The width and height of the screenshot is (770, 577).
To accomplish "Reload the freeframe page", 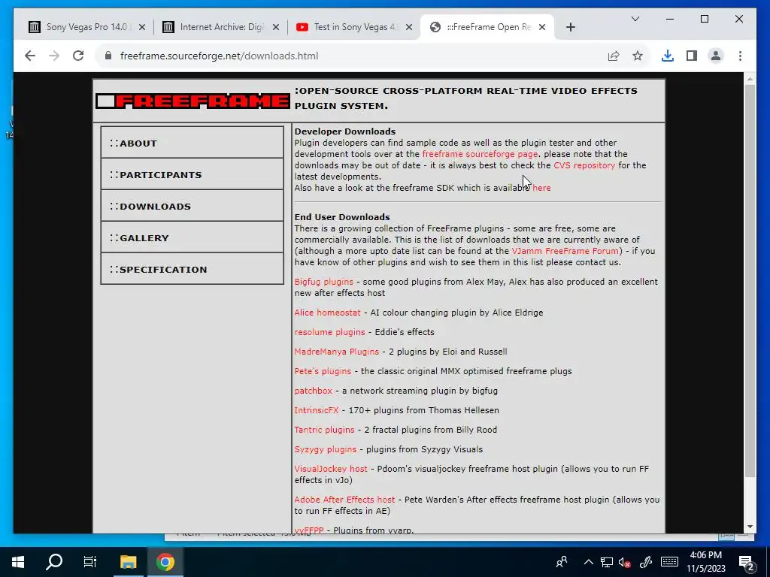I will coord(78,56).
